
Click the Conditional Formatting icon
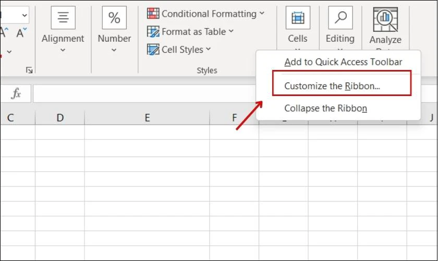click(153, 14)
